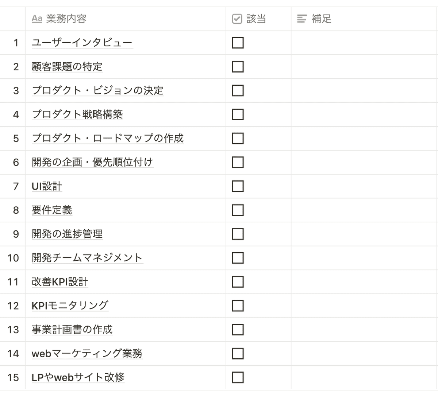Tick the checkbox for プロダクト戦略構築

238,114
